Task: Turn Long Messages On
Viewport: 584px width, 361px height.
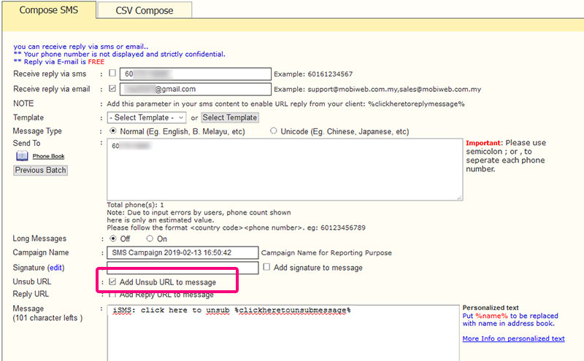Action: (150, 238)
